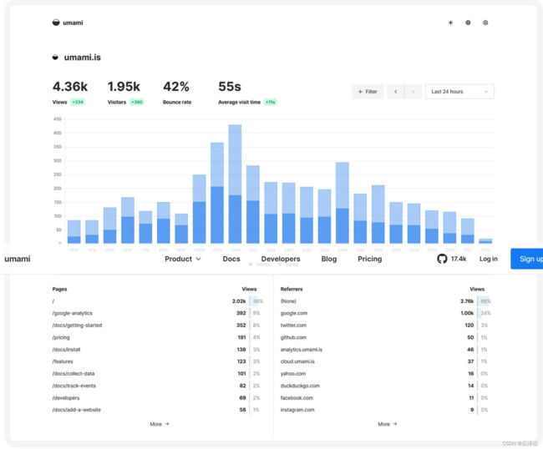This screenshot has width=543, height=449.
Task: Click the tallest chart bar near 430
Action: point(235,184)
